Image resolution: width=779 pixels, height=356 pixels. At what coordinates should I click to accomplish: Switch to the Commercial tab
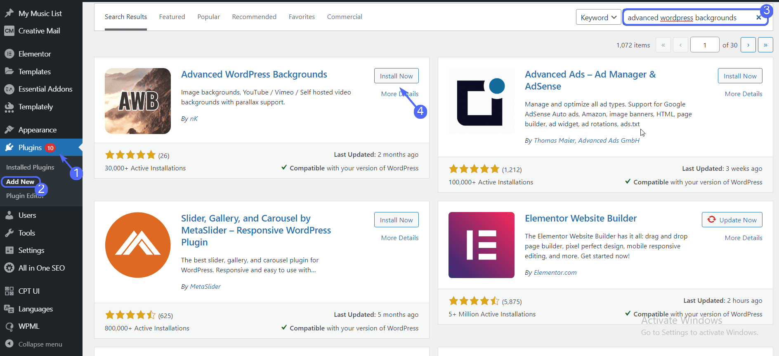tap(345, 17)
